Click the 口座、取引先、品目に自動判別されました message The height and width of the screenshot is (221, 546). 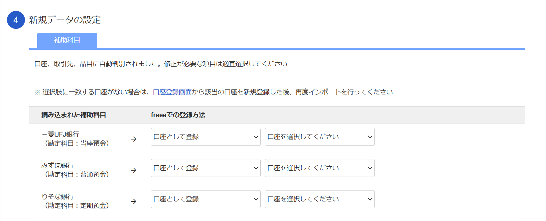pos(161,64)
